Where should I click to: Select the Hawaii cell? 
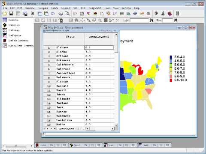pos(70,90)
